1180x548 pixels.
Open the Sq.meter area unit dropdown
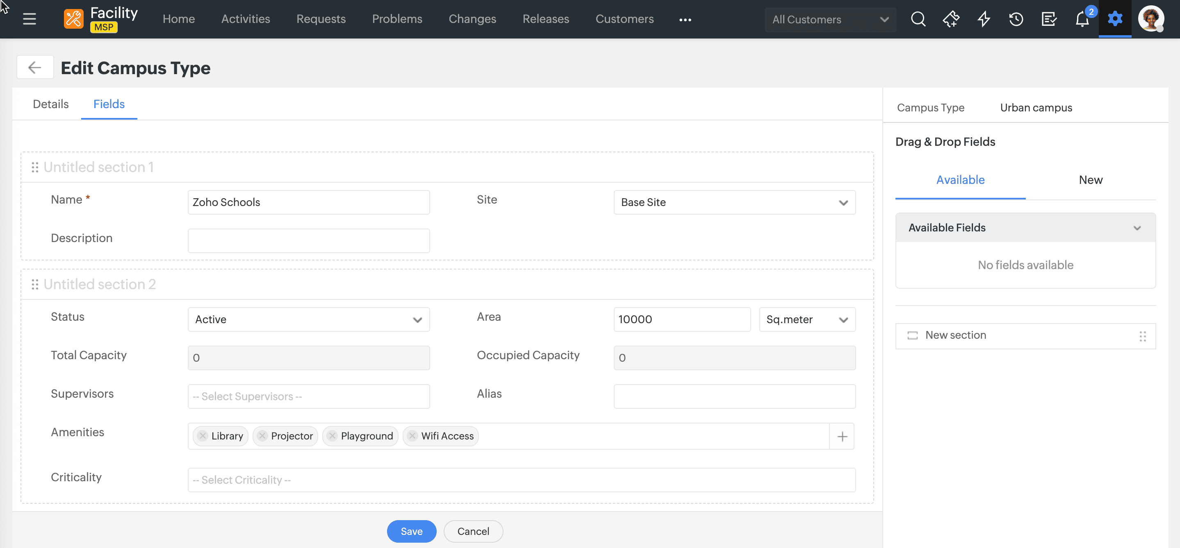(806, 319)
